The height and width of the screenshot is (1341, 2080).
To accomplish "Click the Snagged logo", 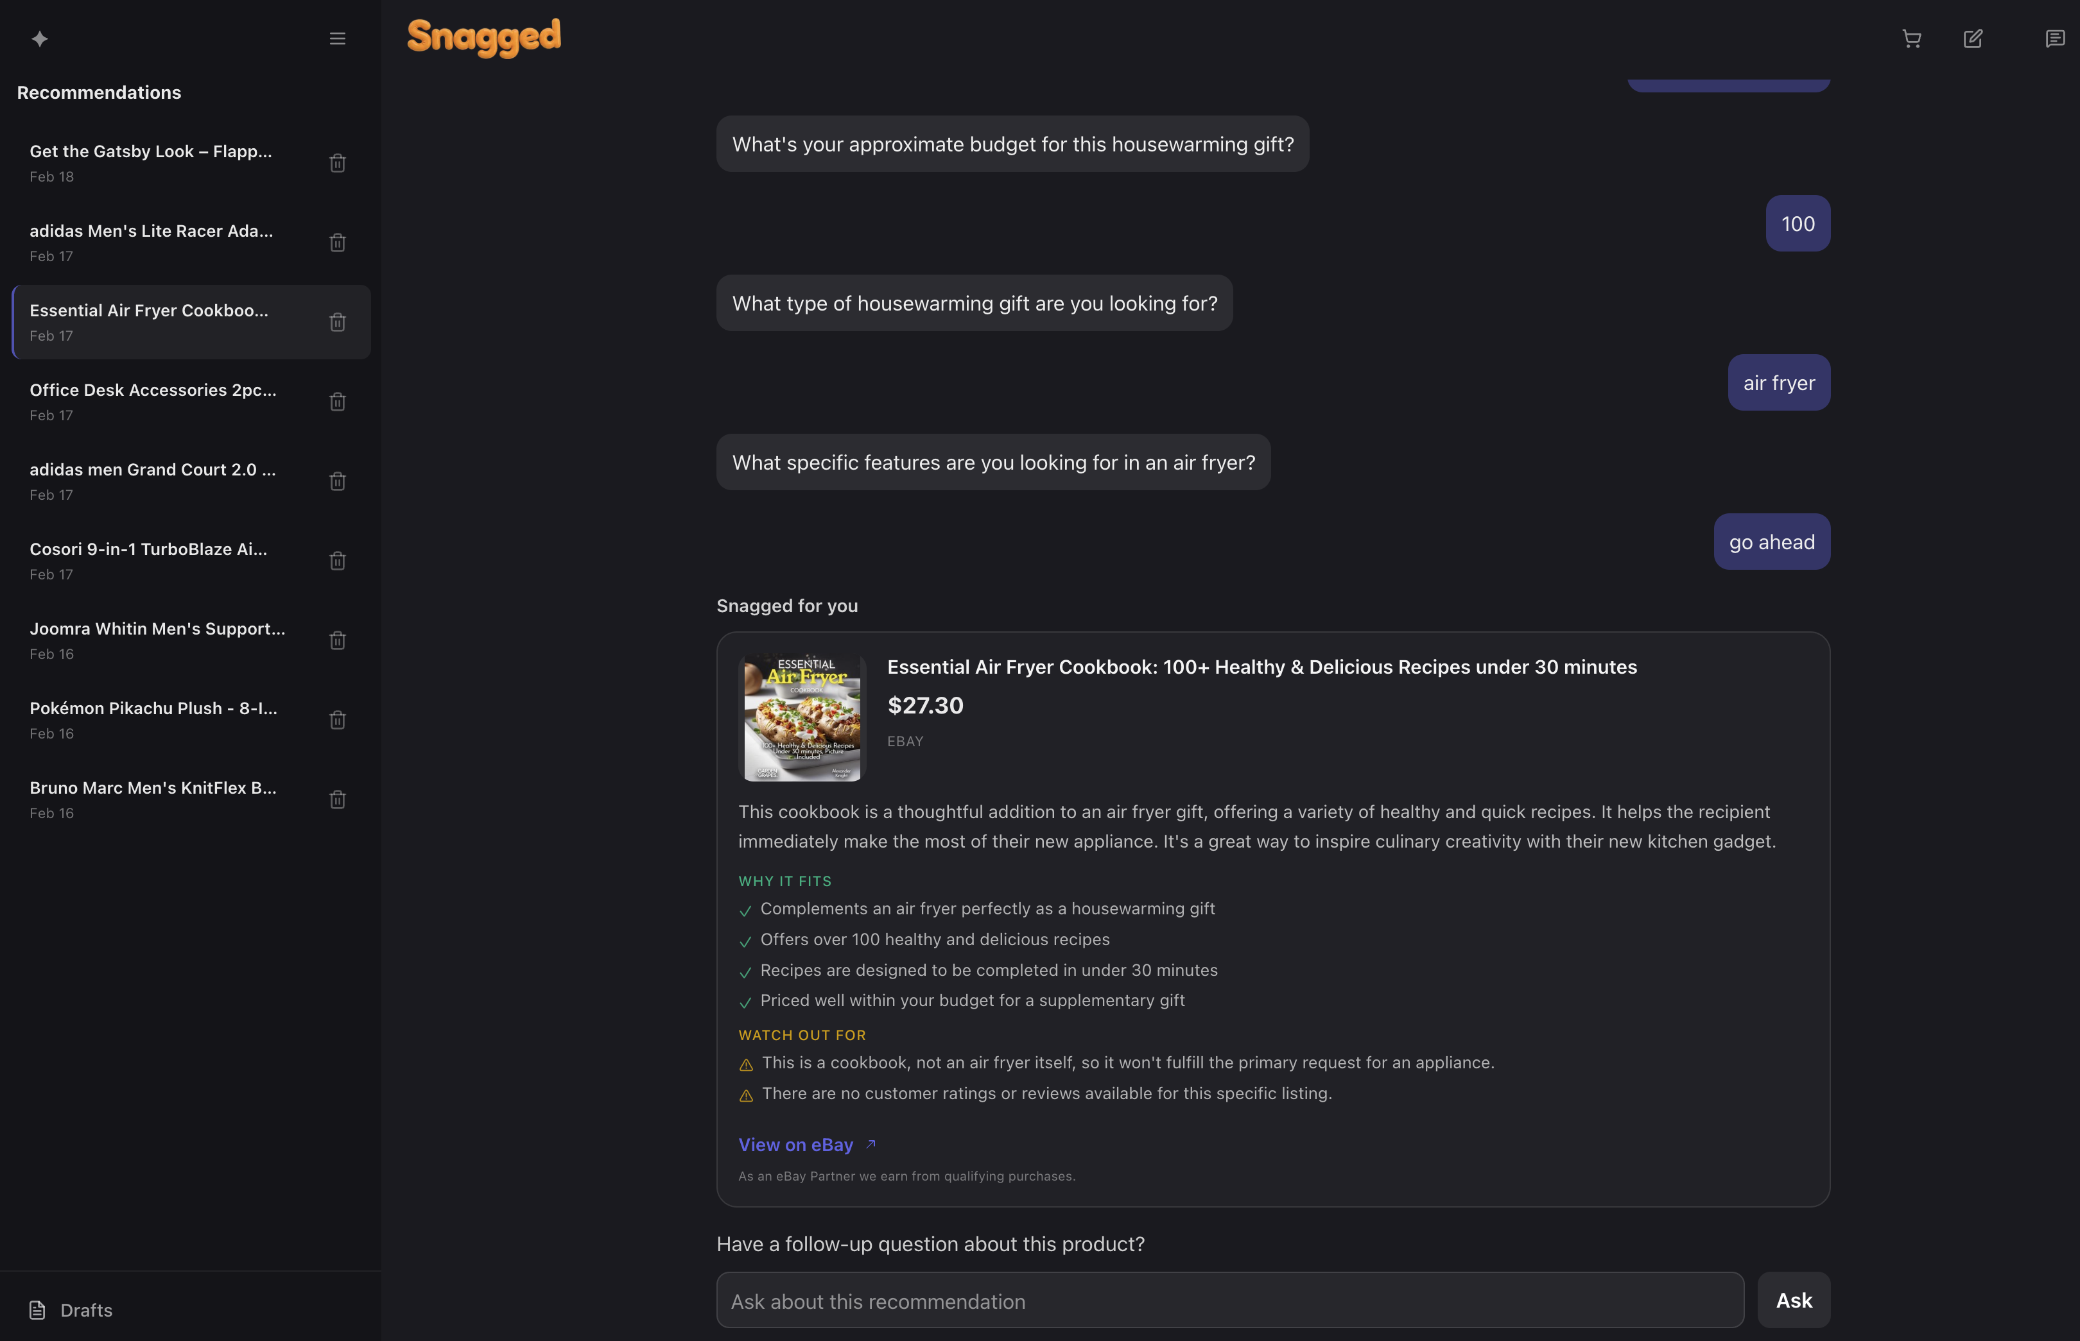I will [x=484, y=37].
